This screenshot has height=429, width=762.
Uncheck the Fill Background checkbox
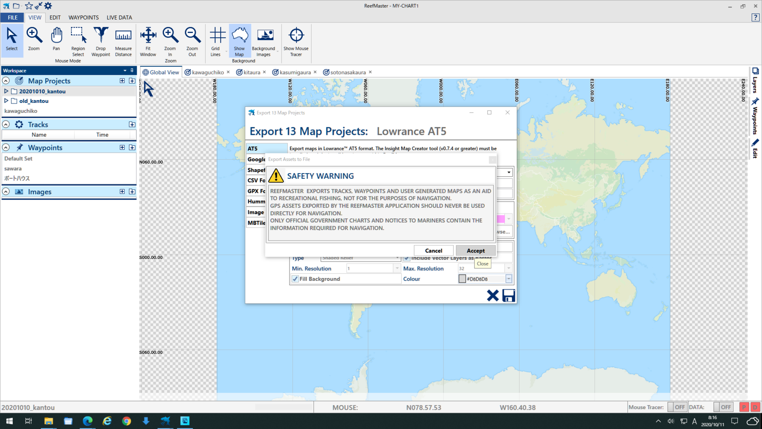click(295, 279)
